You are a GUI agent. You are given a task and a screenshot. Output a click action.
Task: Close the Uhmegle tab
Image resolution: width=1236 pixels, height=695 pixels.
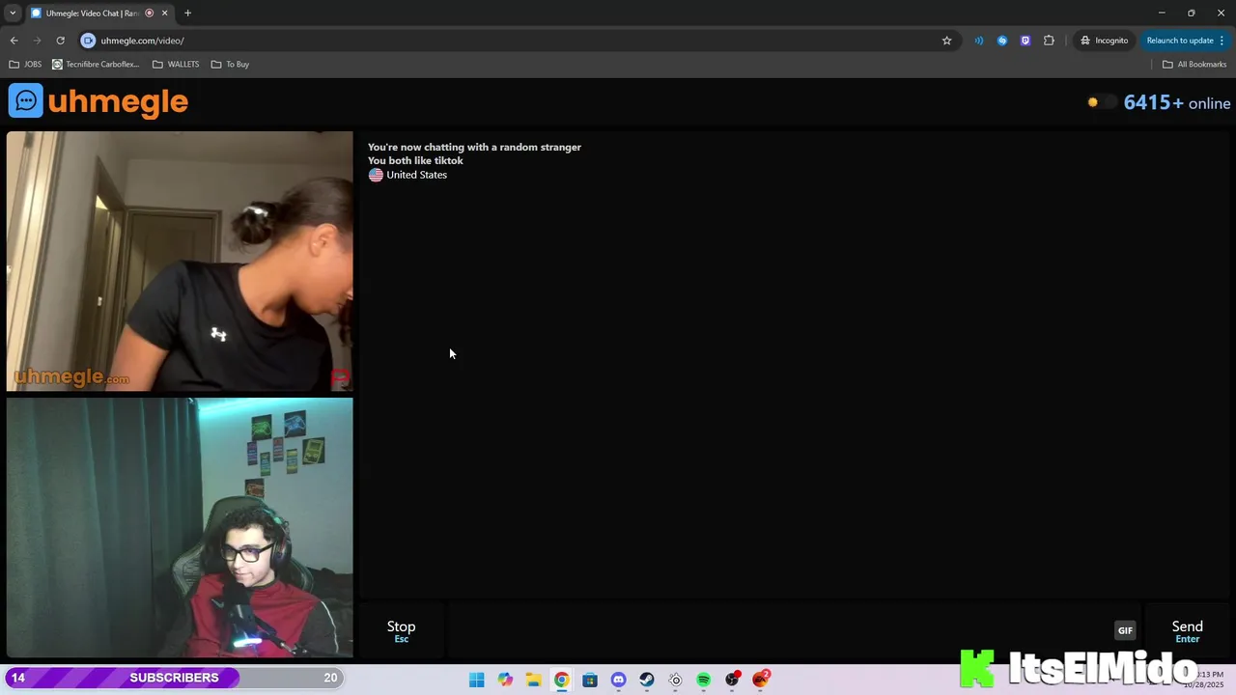click(164, 13)
